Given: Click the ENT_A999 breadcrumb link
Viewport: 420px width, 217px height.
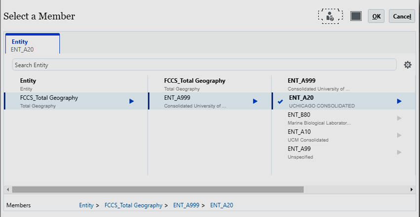Looking at the screenshot, I should 186,205.
